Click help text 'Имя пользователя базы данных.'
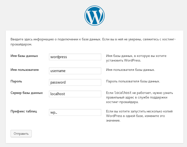This screenshot has height=147, width=187. click(130, 70)
